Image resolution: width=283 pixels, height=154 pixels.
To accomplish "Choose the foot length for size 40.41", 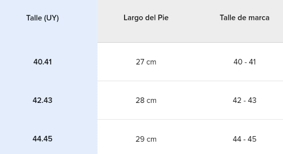I will [146, 62].
